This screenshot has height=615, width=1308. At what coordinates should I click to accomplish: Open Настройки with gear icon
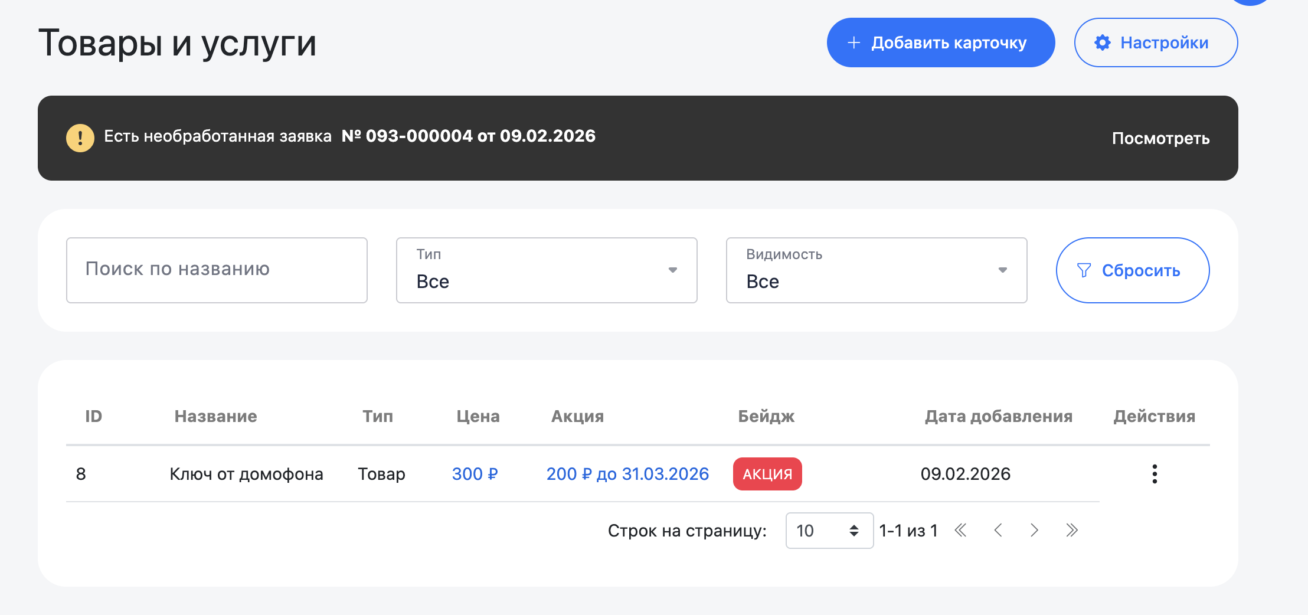pyautogui.click(x=1155, y=42)
